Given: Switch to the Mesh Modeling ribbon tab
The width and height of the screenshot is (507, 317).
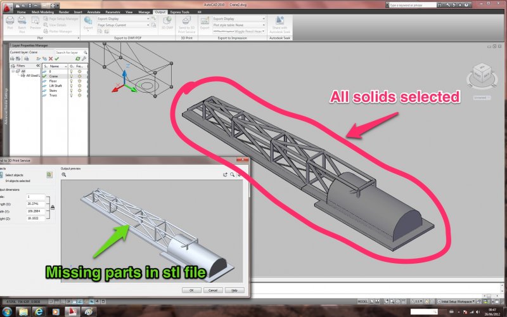Looking at the screenshot, I should pyautogui.click(x=42, y=12).
